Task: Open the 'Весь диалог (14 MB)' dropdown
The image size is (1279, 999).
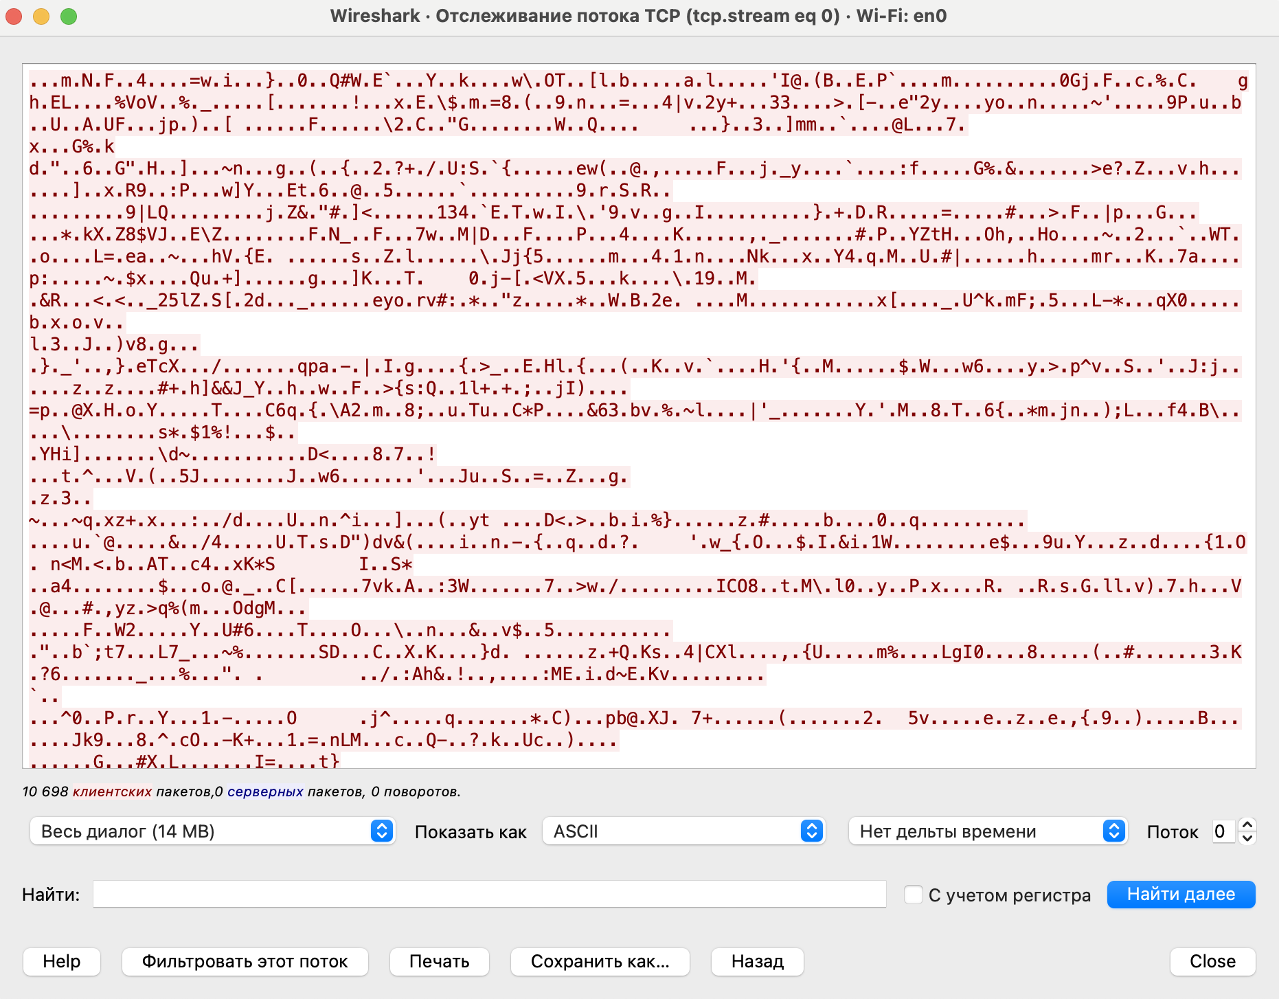Action: pos(212,831)
